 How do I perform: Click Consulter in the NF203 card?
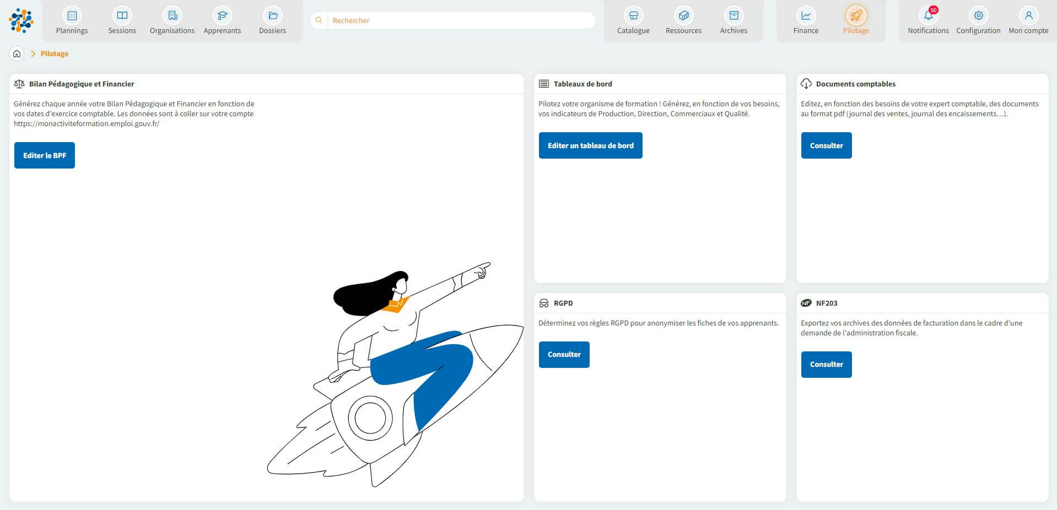tap(826, 364)
